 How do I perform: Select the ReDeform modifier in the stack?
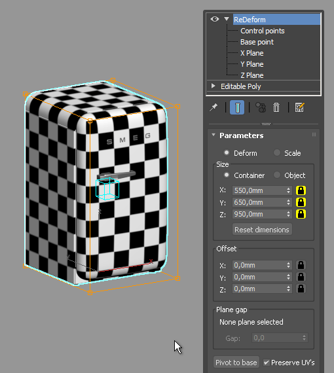276,20
